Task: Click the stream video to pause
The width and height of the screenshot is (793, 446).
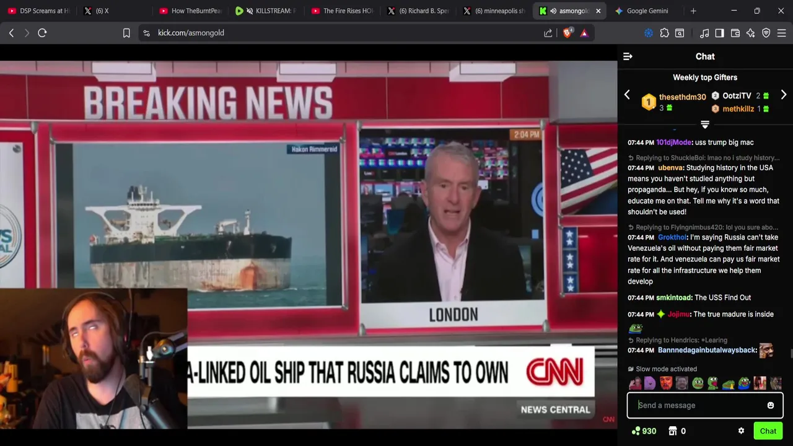Action: [x=309, y=245]
